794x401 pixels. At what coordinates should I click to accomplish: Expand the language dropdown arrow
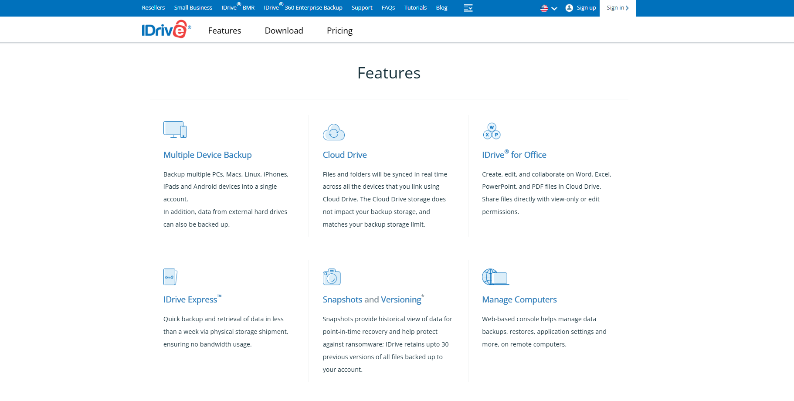554,8
